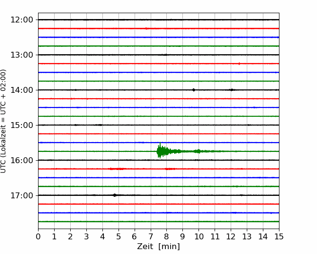The height and width of the screenshot is (254, 317).
Task: Click the x-axis tick label 5
Action: [119, 236]
